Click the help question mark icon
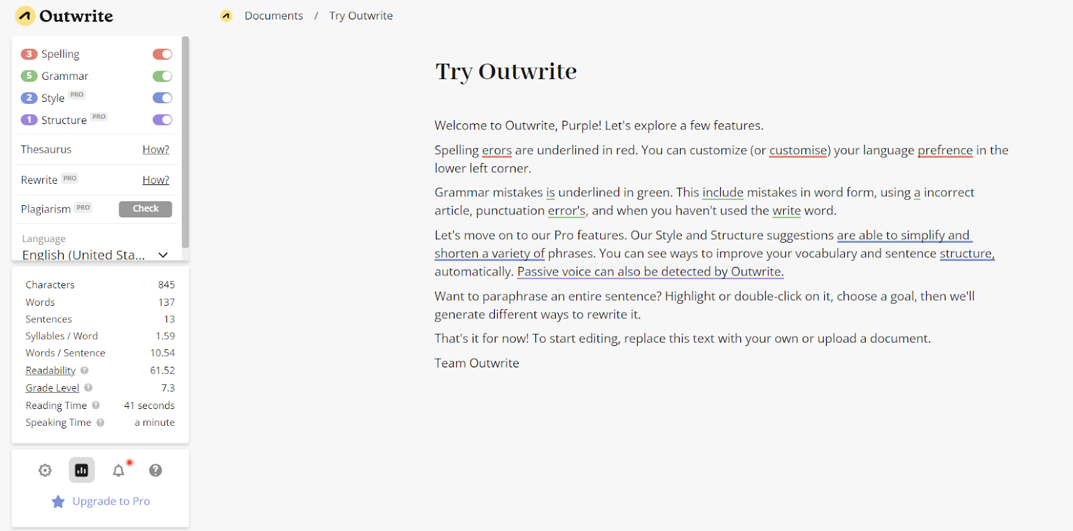Screen dimensions: 1073x531 [x=156, y=471]
